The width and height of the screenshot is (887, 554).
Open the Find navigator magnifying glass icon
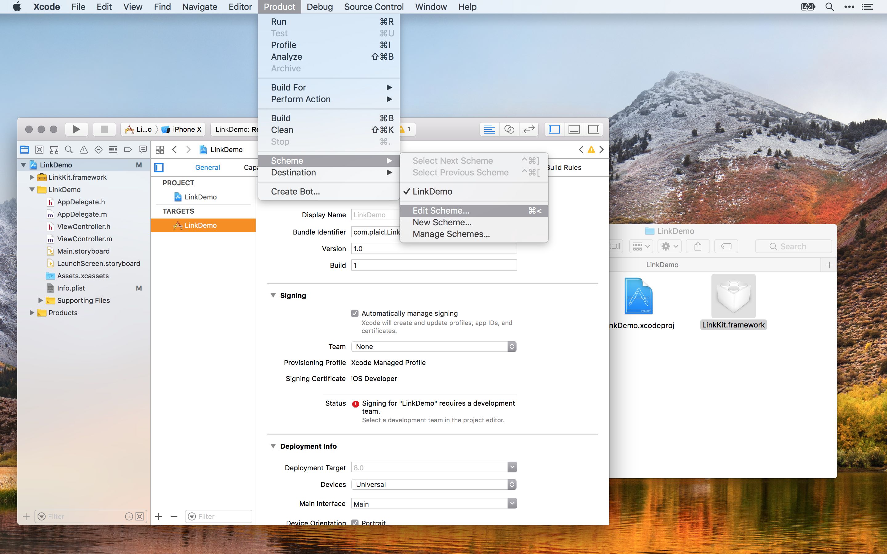click(x=69, y=149)
